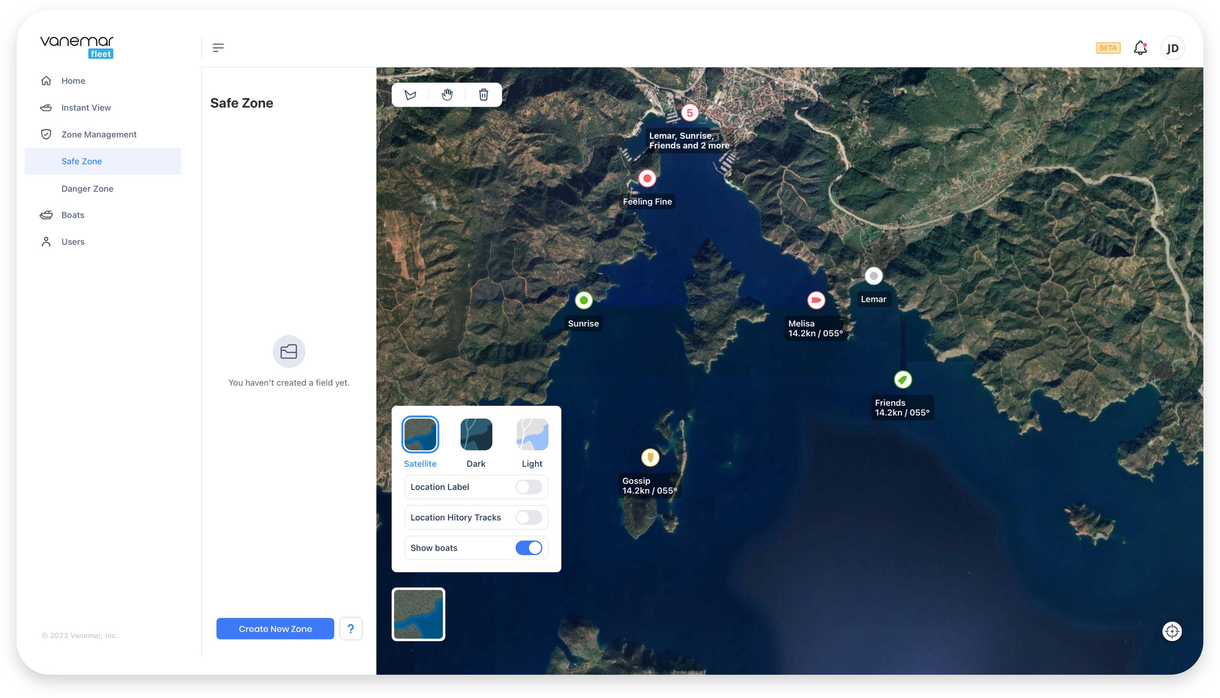Open the notifications bell
The width and height of the screenshot is (1220, 698).
tap(1140, 48)
